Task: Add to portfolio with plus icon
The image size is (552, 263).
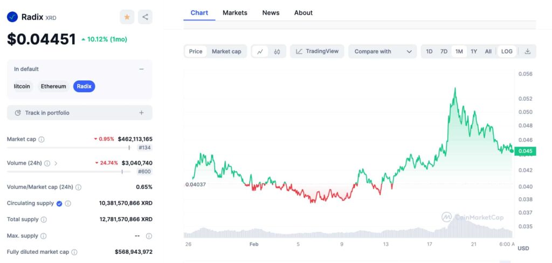Action: (x=141, y=113)
